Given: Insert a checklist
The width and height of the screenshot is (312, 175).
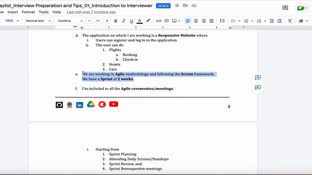Looking at the screenshot, I should pos(233,21).
